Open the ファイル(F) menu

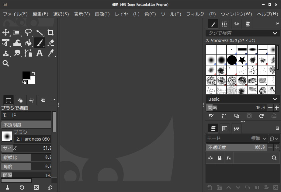[x=15, y=14]
